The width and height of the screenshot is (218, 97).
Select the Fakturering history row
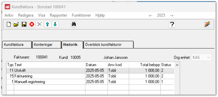click(90, 76)
